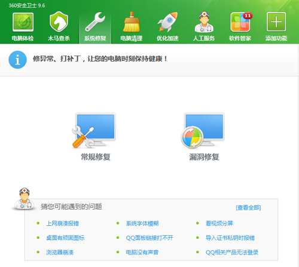Open QQ面板链接打不开 link
The width and height of the screenshot is (299, 267).
[x=149, y=238]
